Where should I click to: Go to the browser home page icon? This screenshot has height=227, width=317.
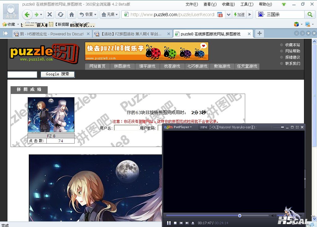[x=72, y=15]
